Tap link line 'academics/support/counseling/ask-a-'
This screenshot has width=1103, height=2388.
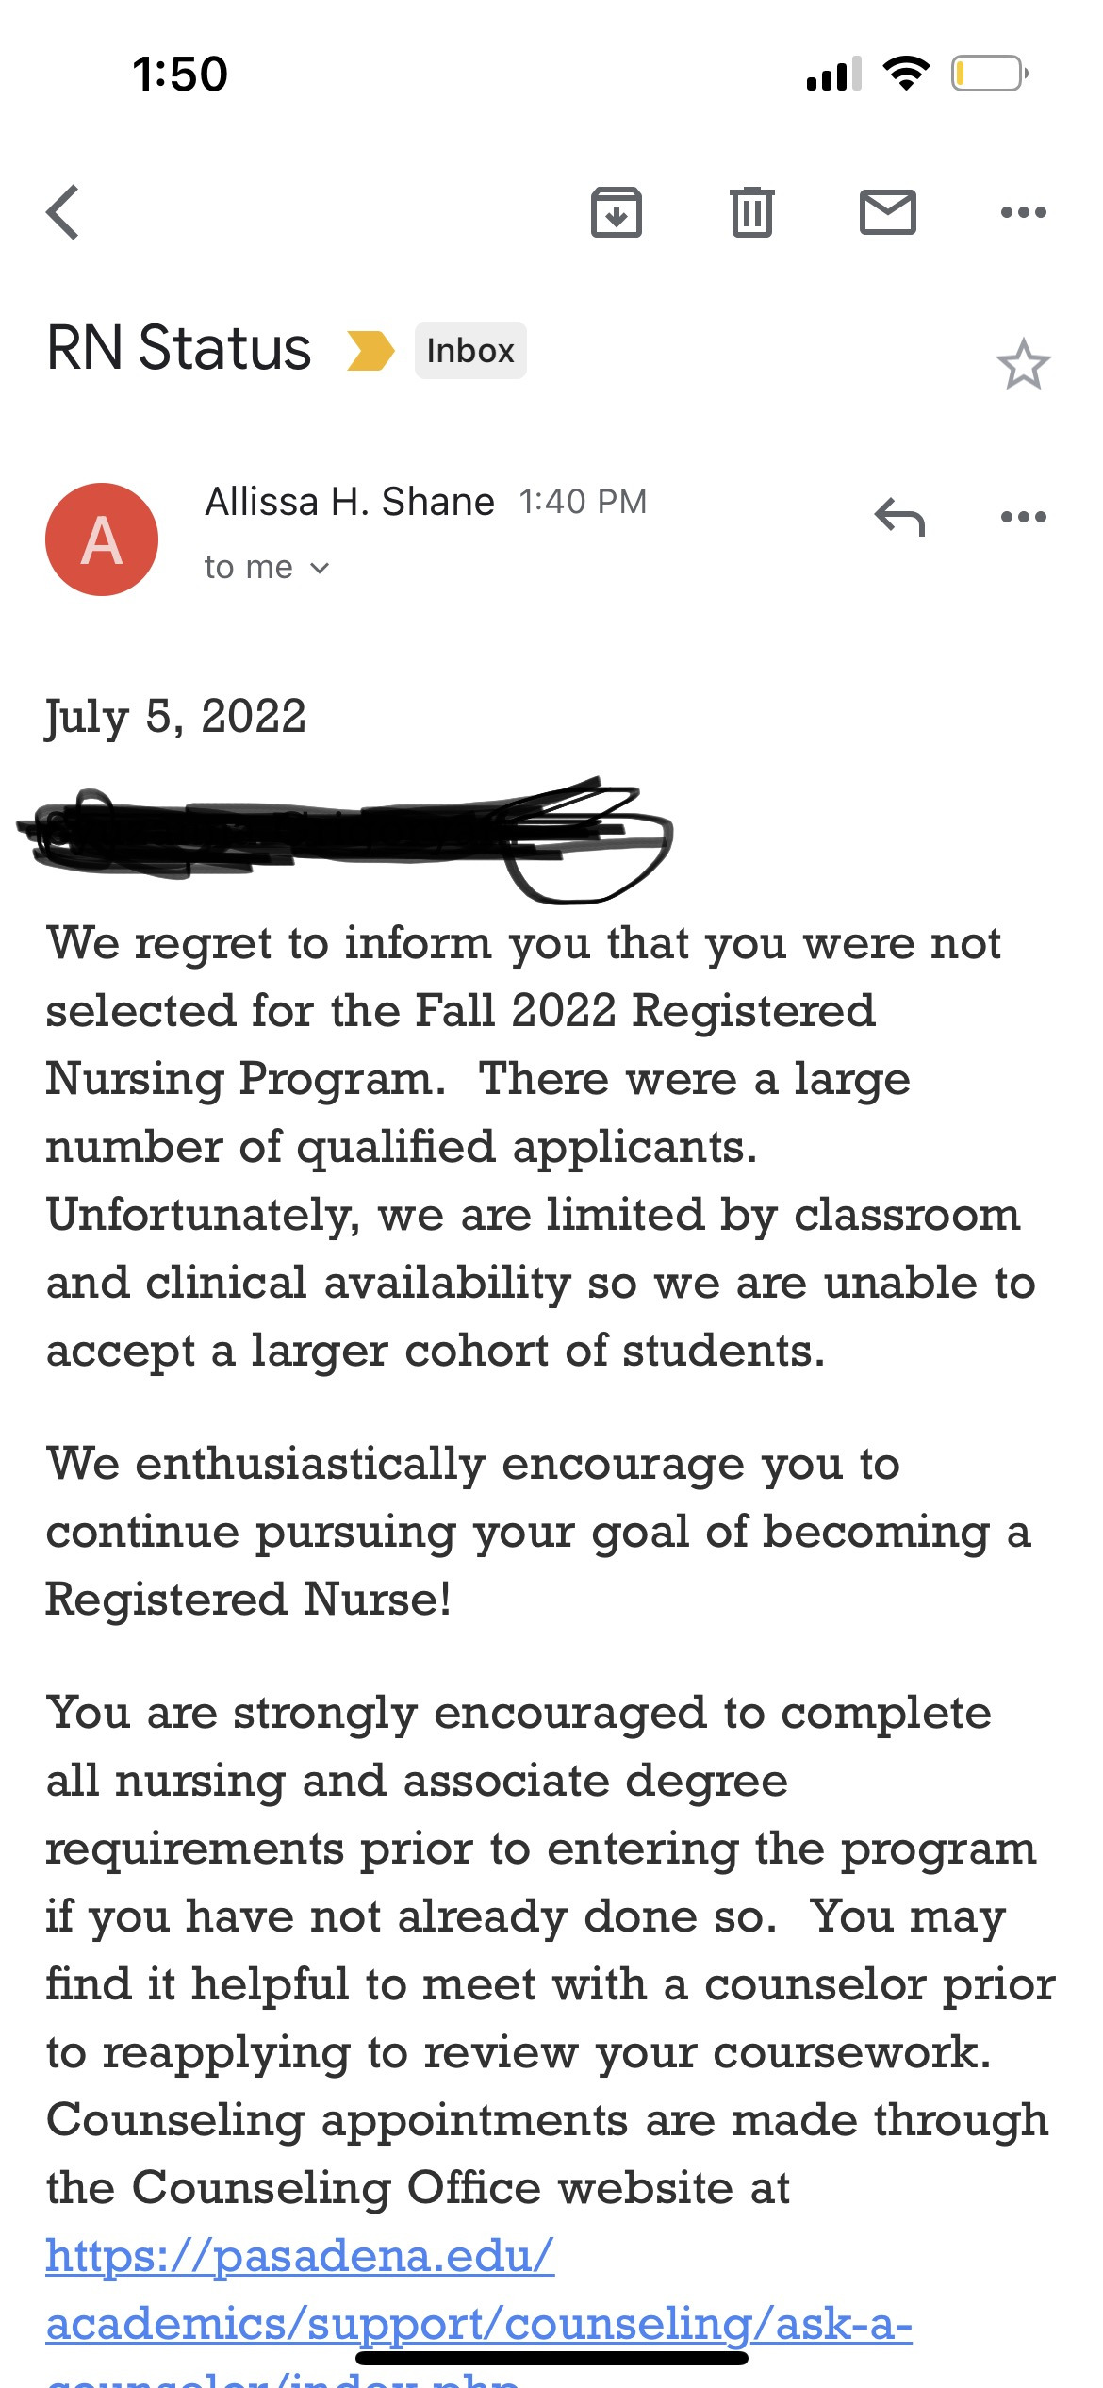(x=479, y=2324)
